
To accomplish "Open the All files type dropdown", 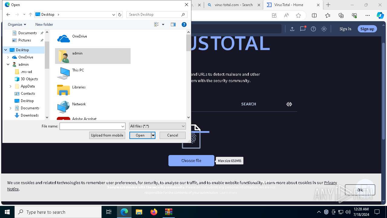I will pos(158,126).
